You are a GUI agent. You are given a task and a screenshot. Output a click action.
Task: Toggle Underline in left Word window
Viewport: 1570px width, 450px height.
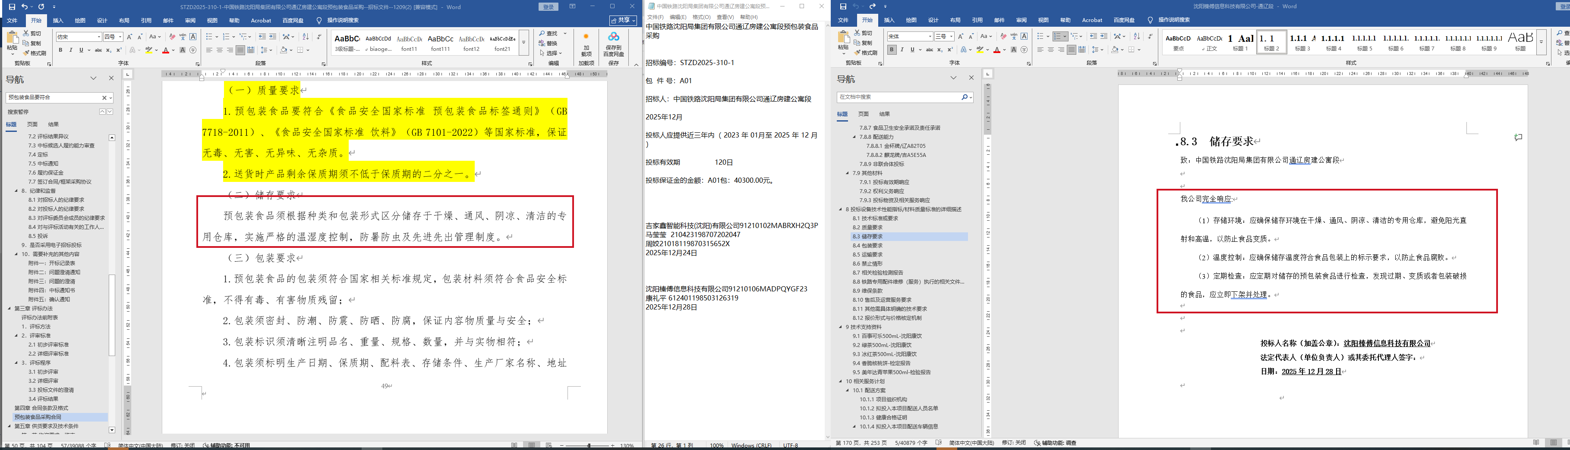click(x=81, y=50)
